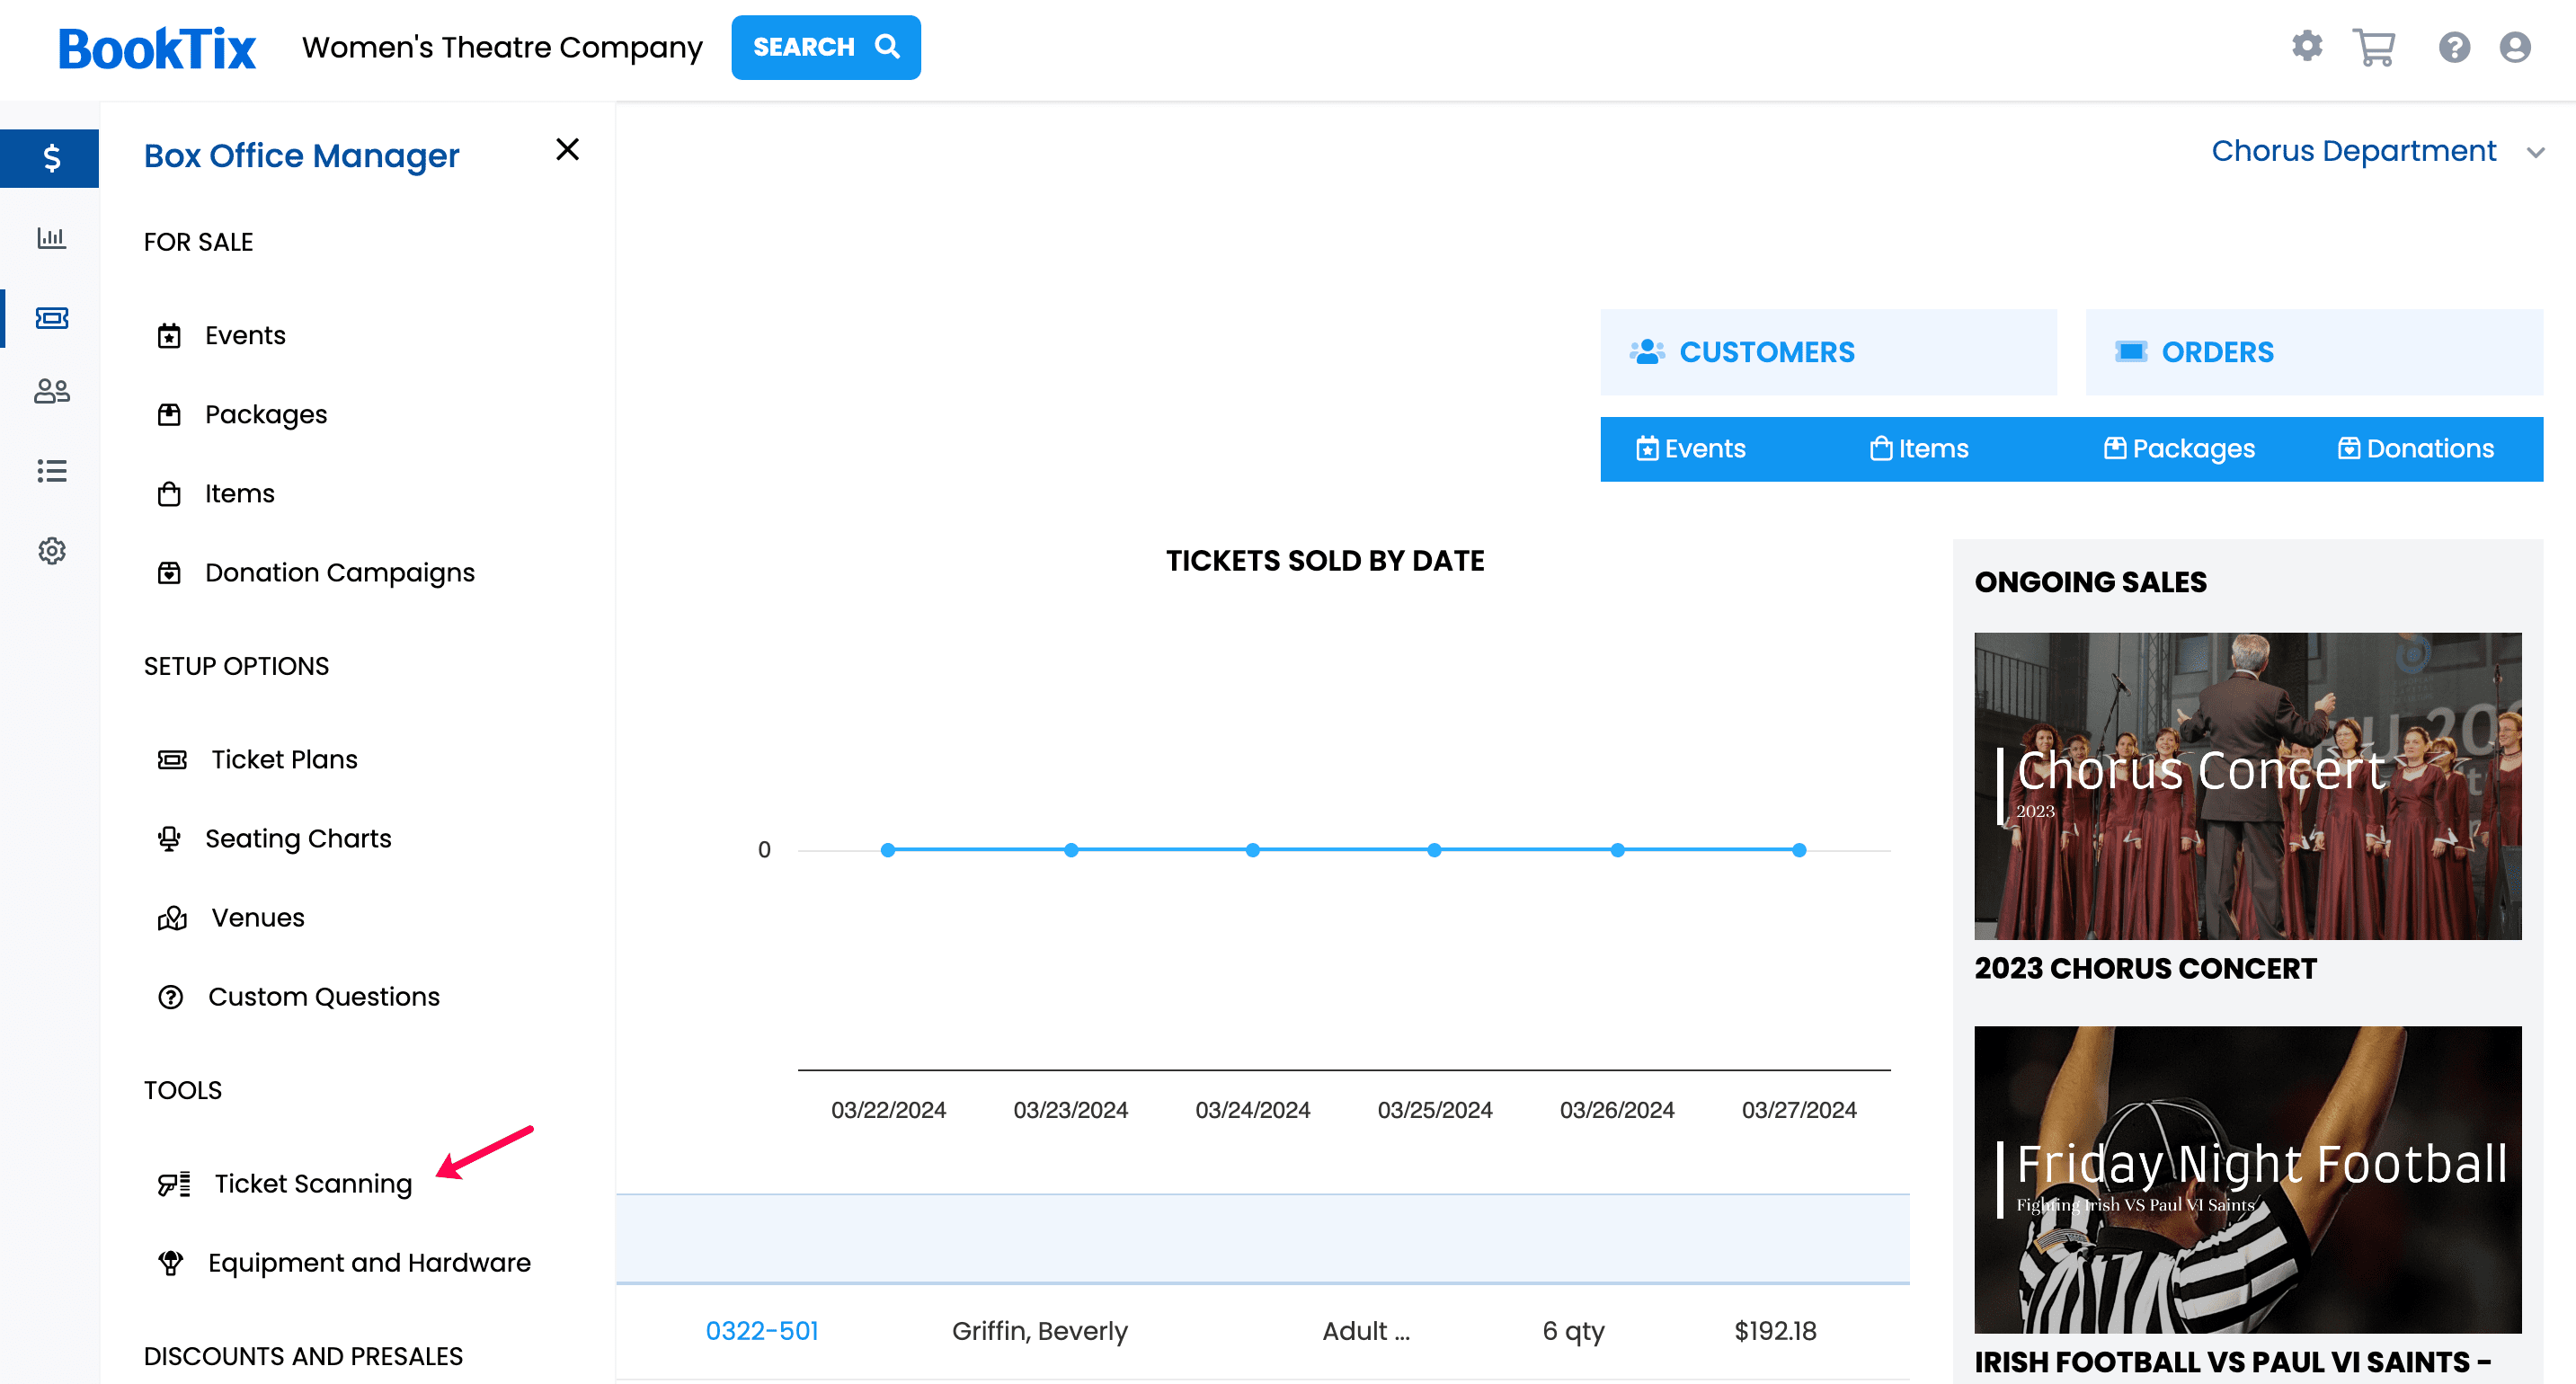The width and height of the screenshot is (2576, 1384).
Task: Click the Events calendar icon in menu
Action: pos(169,336)
